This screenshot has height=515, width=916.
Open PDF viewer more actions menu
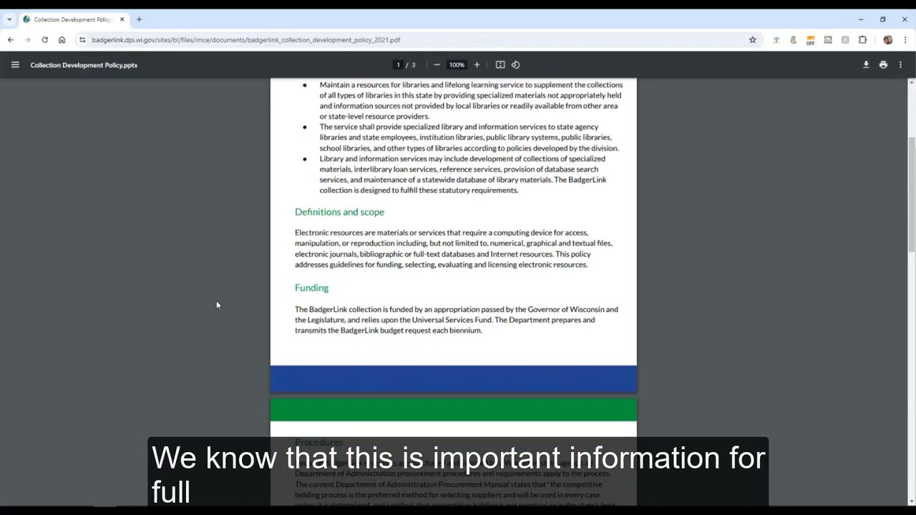(900, 65)
